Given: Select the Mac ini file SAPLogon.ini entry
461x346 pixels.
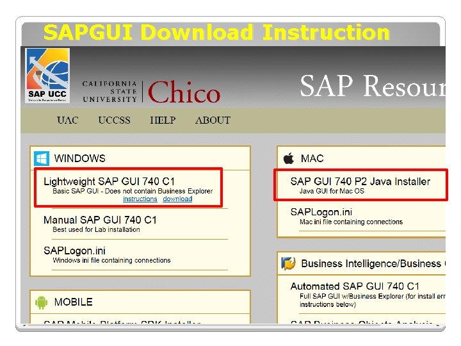Looking at the screenshot, I should [321, 212].
